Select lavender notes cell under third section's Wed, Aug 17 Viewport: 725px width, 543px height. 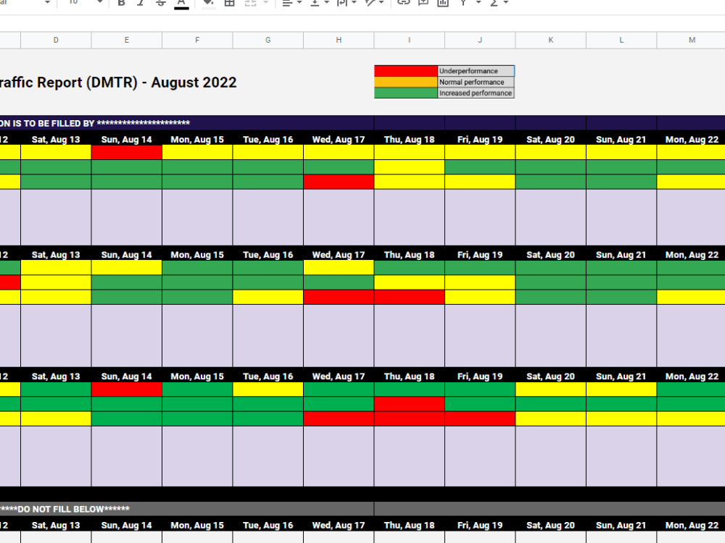click(339, 456)
